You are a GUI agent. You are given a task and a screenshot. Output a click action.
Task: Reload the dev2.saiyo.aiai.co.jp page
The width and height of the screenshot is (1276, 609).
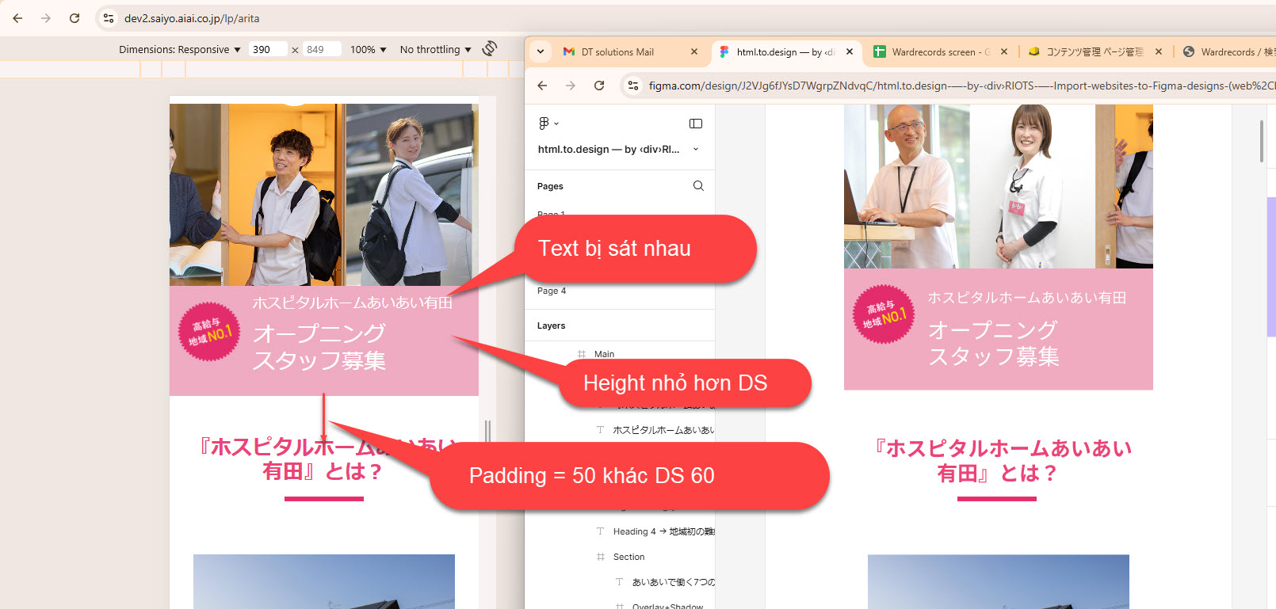(74, 18)
